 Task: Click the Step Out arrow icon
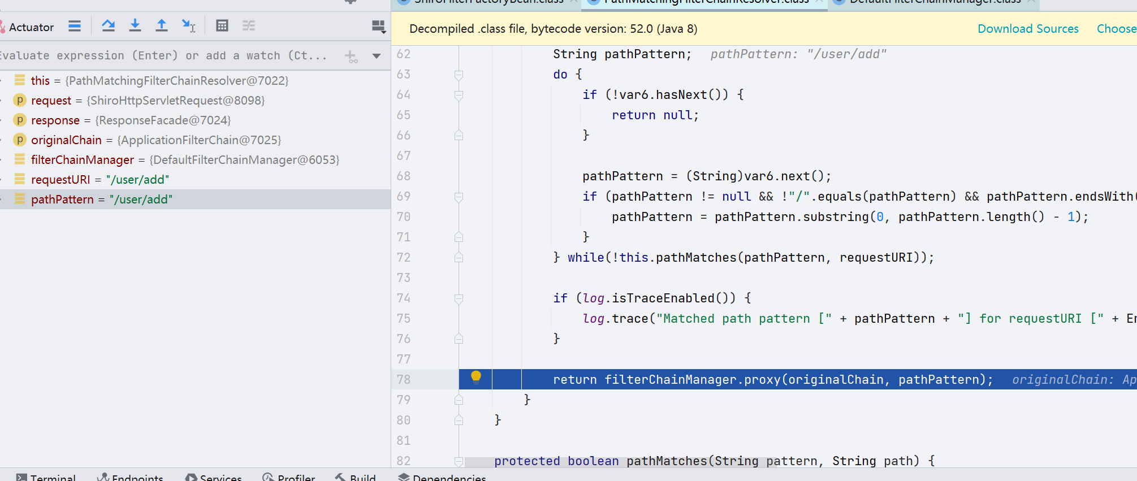[x=162, y=26]
